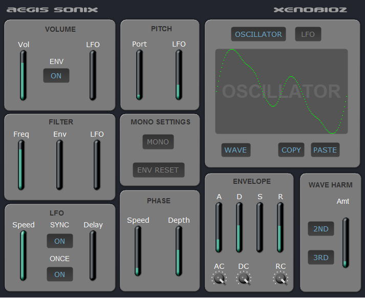
Task: Toggle LFO ONCE ON button
Action: click(60, 274)
